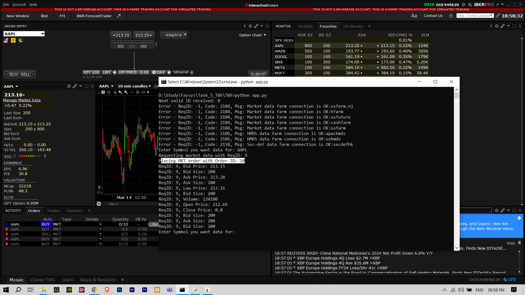Click the SUBMIT order button
The width and height of the screenshot is (525, 295).
pyautogui.click(x=258, y=74)
